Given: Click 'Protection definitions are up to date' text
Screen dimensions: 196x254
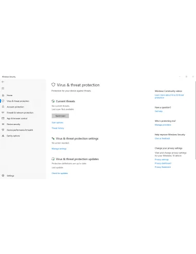Looking at the screenshot, I should 69,164.
